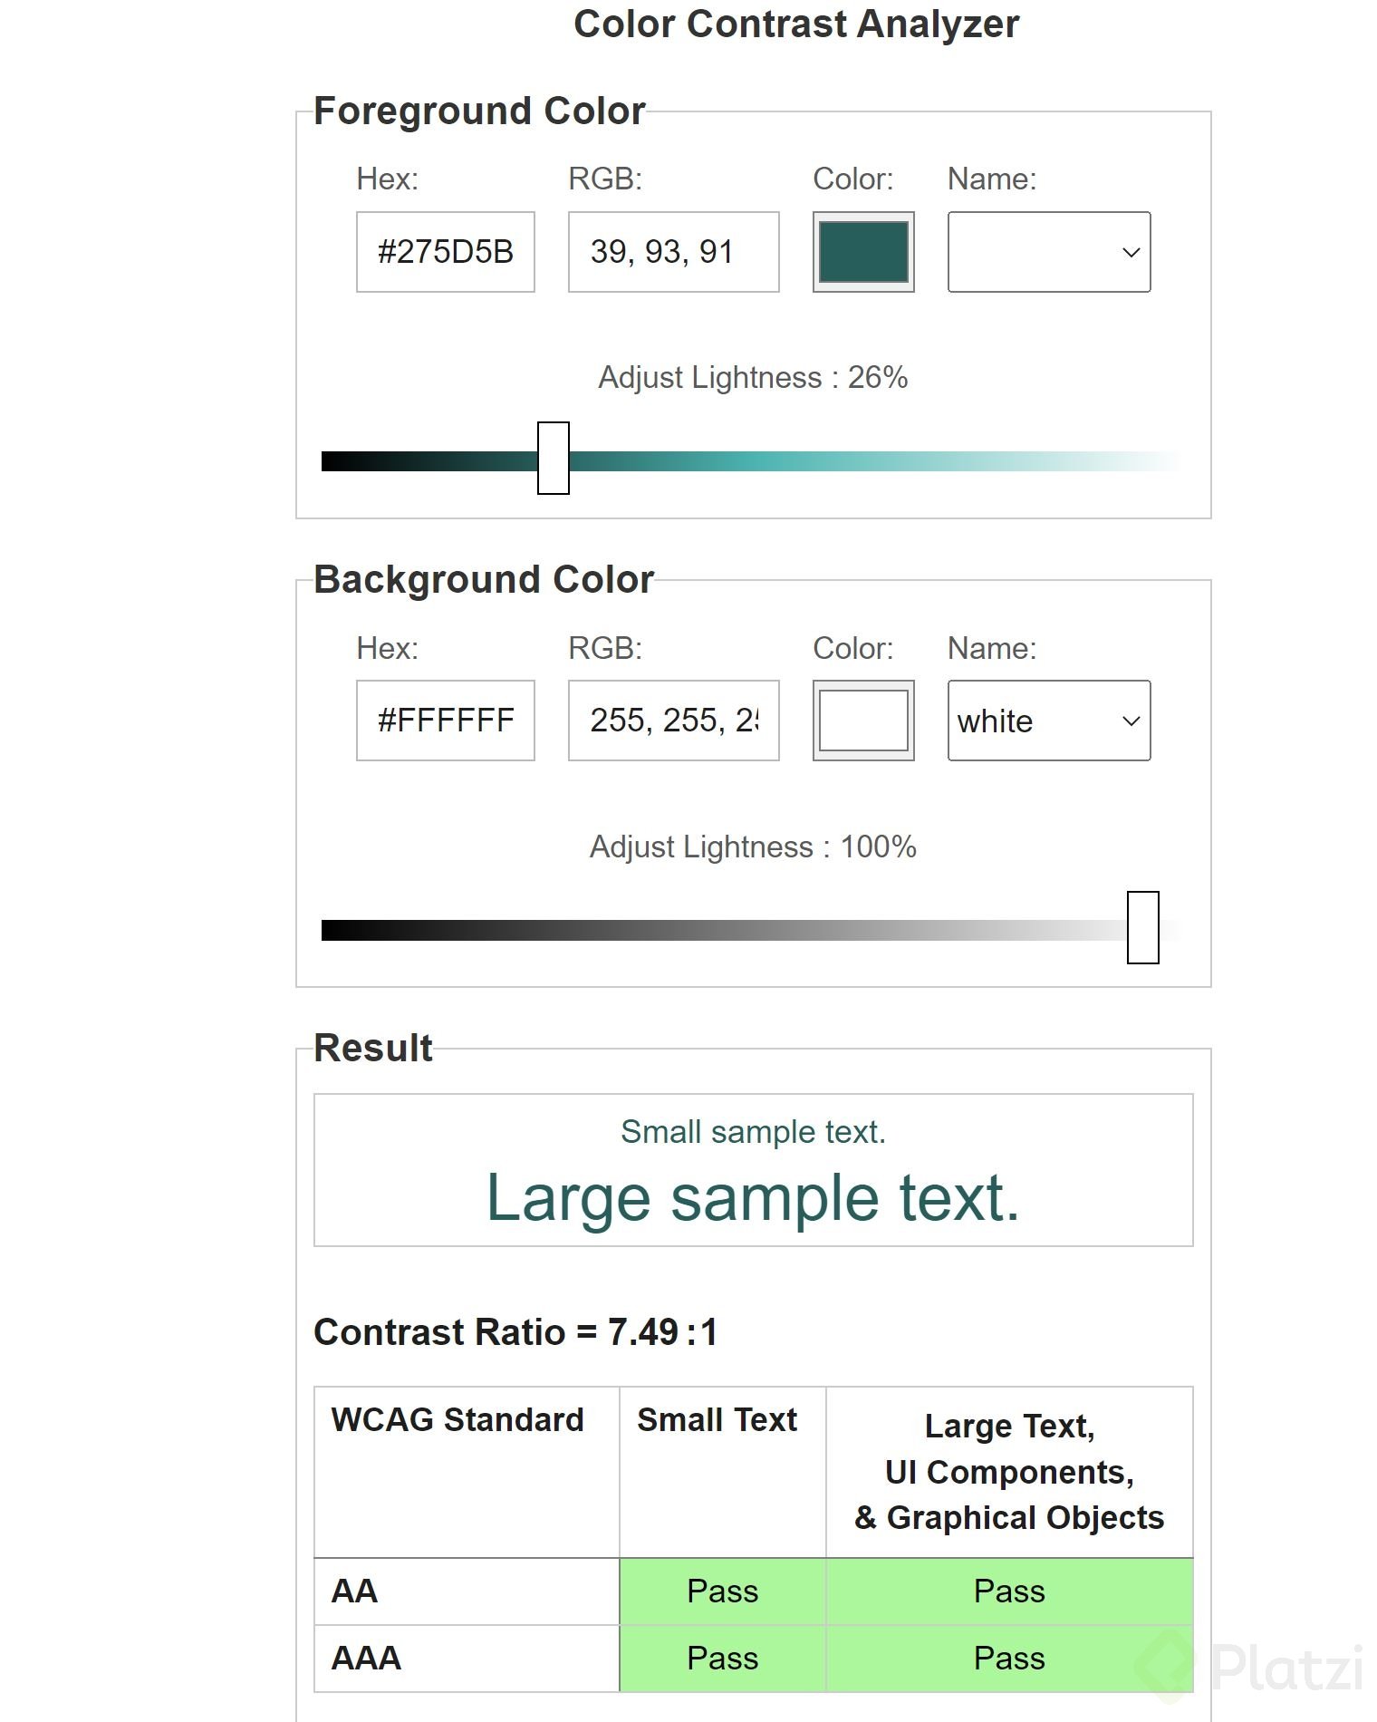
Task: Expand the foreground color Name dropdown
Action: 1048,252
